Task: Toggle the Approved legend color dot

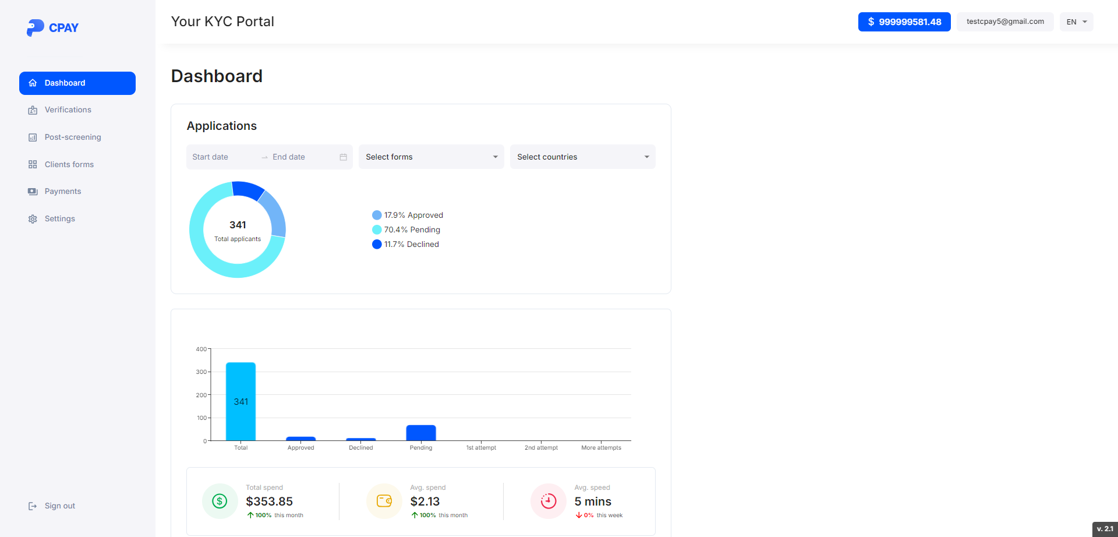Action: point(377,215)
